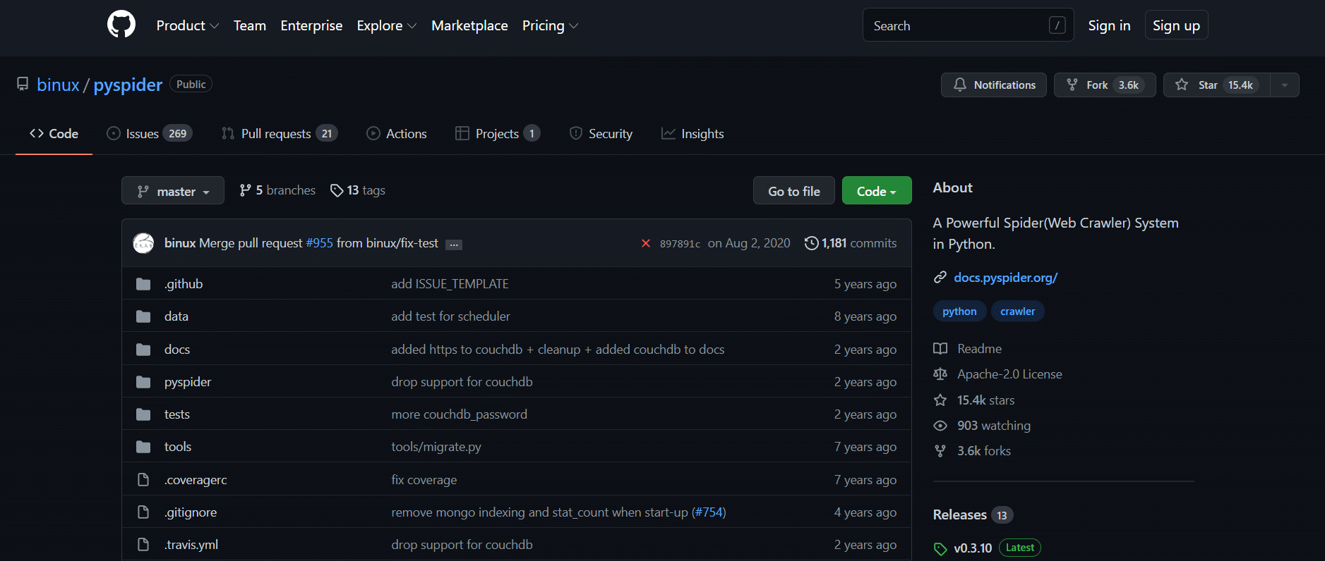The width and height of the screenshot is (1325, 561).
Task: Open the Pull requests tab
Action: [x=280, y=133]
